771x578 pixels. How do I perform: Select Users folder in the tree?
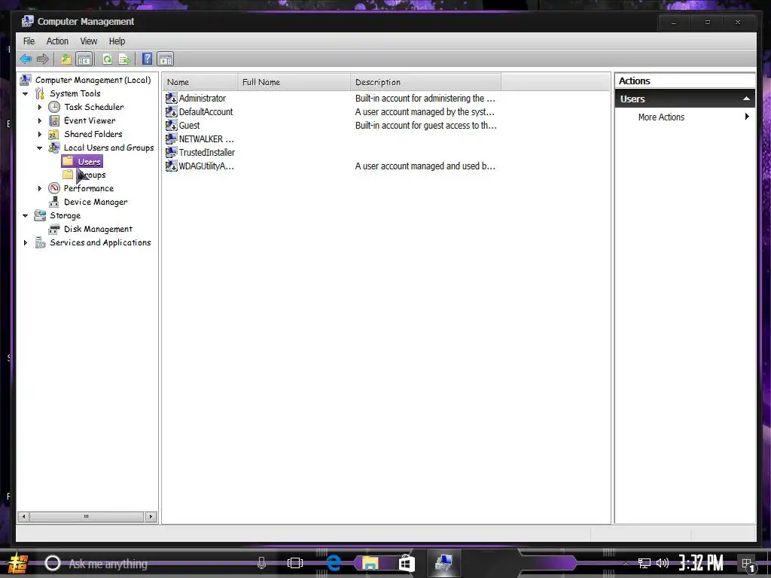point(82,161)
